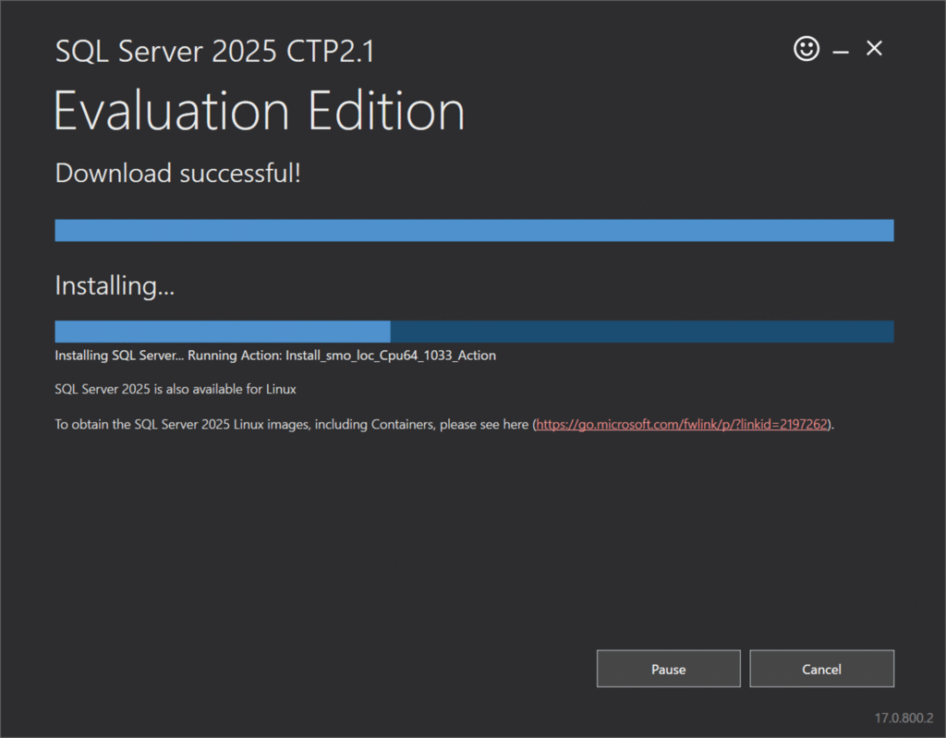Screen dimensions: 946x738
Task: Click the completed download progress bar
Action: coord(474,231)
